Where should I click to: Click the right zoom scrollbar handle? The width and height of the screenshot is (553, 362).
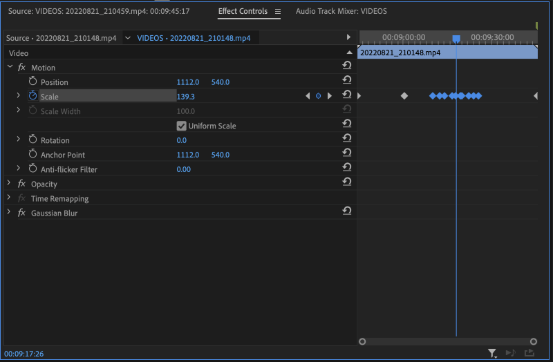pos(533,341)
